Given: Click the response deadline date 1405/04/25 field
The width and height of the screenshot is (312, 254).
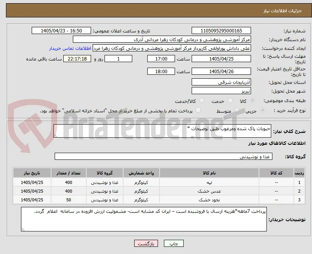Looking at the screenshot, I should tap(221, 59).
